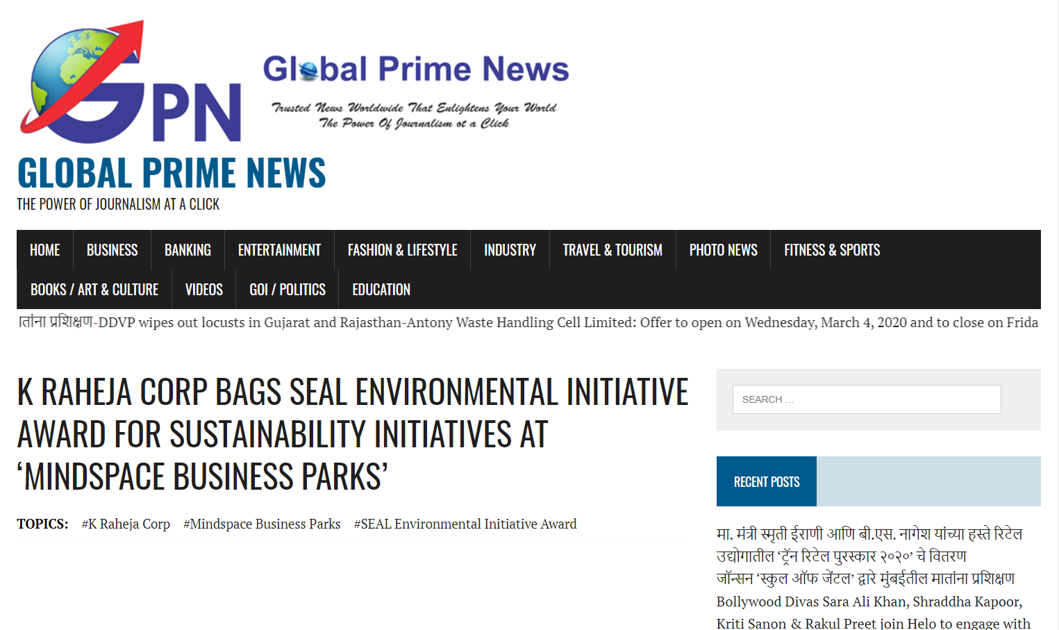Open Marathi post about Smriti Irani retail award
This screenshot has height=630, width=1059.
869,545
